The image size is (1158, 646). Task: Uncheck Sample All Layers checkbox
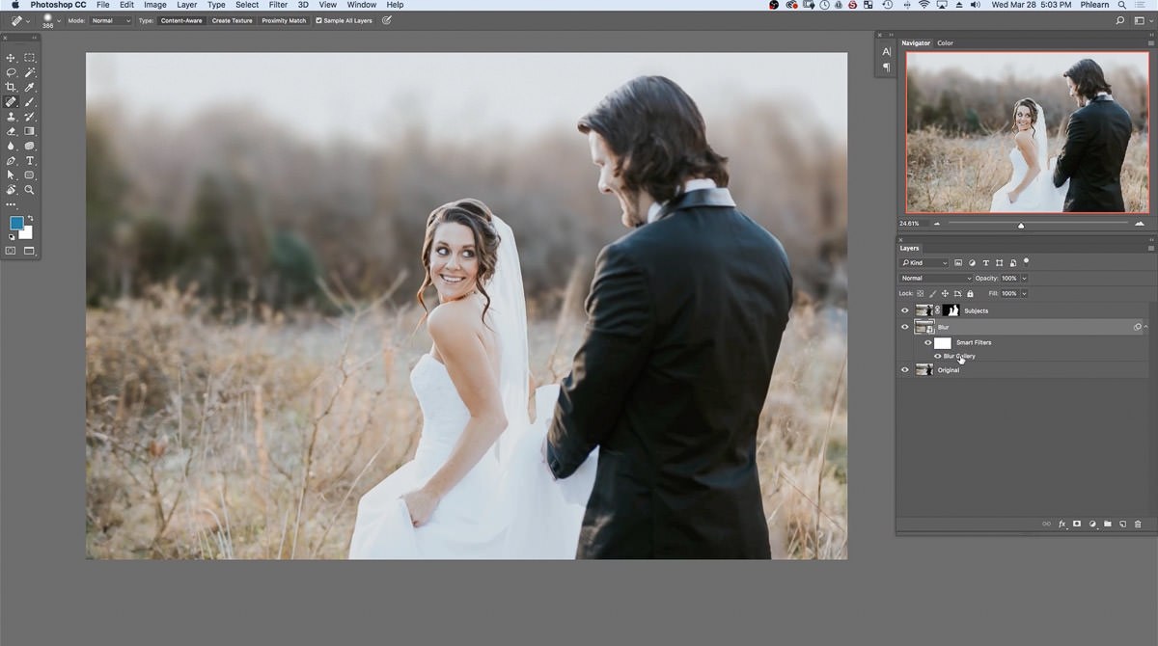pyautogui.click(x=318, y=20)
